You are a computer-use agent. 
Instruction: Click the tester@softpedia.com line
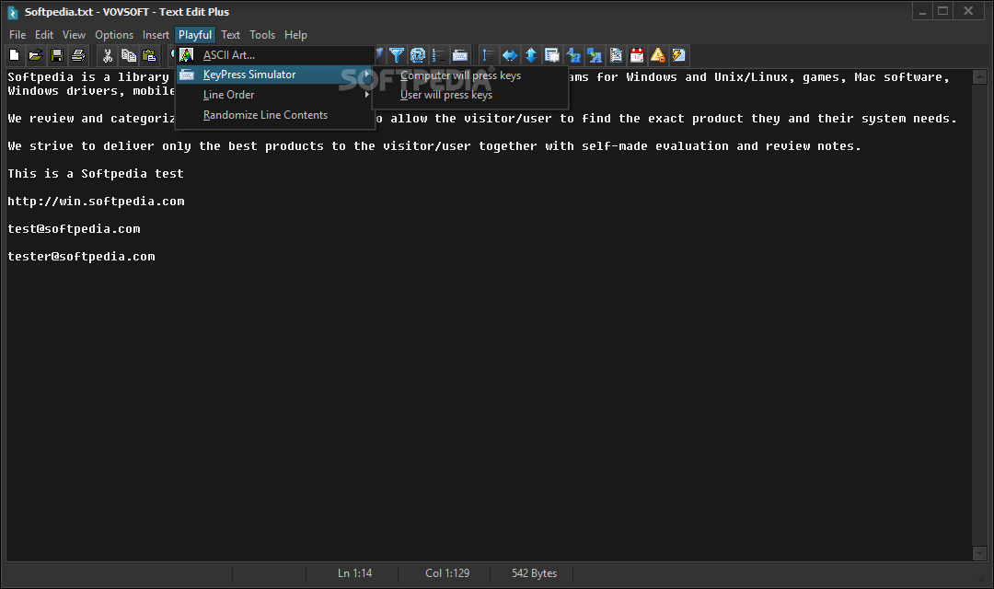point(81,257)
